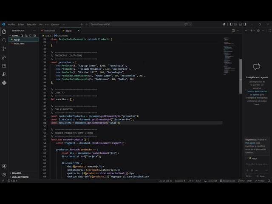The height and width of the screenshot is (204, 272).
Task: Open the Source Control view
Action: pyautogui.click(x=4, y=49)
